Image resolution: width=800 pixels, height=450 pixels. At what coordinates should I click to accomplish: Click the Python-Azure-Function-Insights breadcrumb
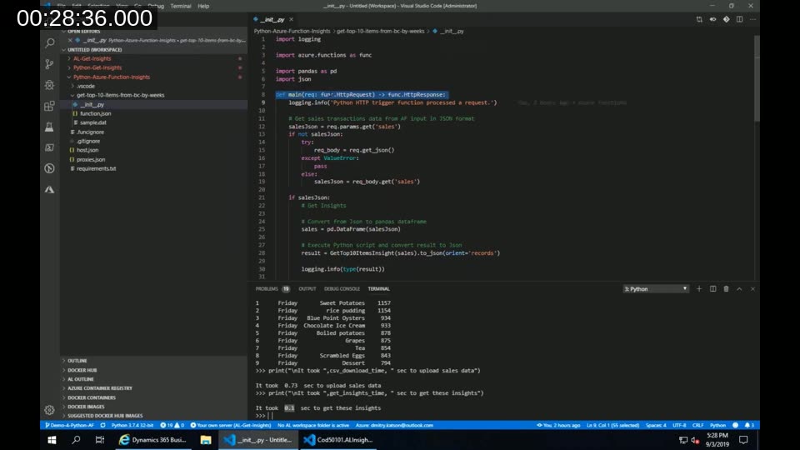pos(292,31)
